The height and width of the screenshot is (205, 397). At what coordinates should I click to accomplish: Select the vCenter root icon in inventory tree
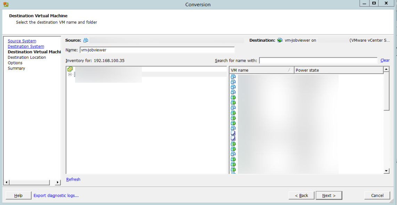point(70,69)
